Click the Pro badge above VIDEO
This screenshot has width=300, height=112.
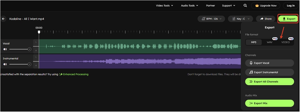click(x=291, y=39)
